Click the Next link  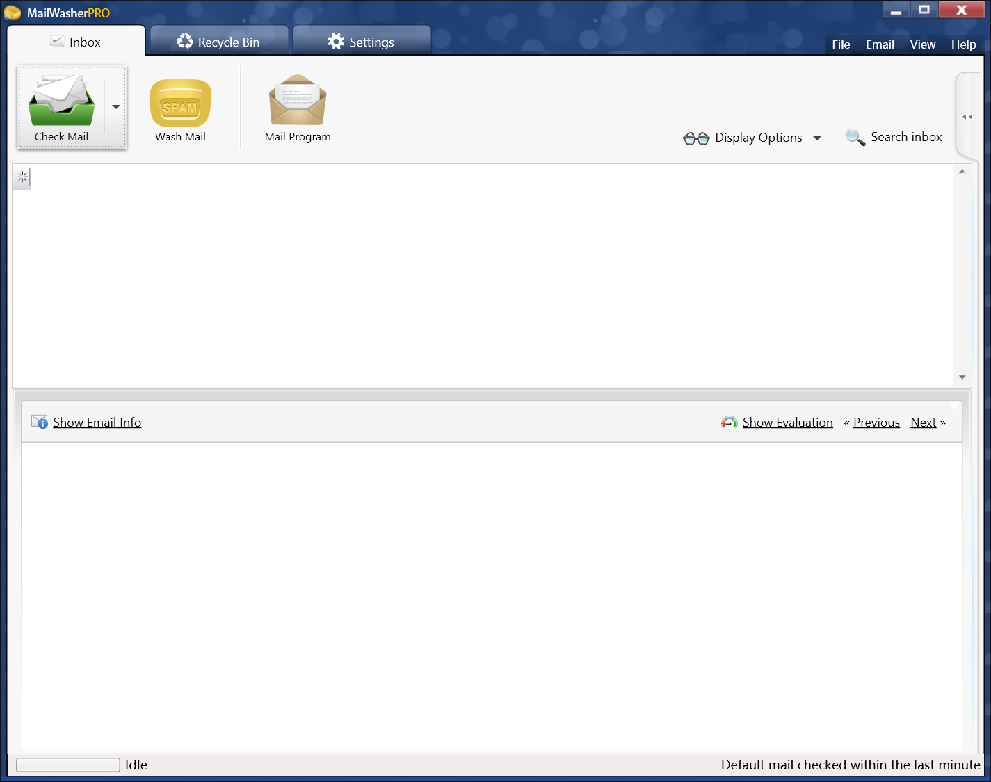pos(923,422)
